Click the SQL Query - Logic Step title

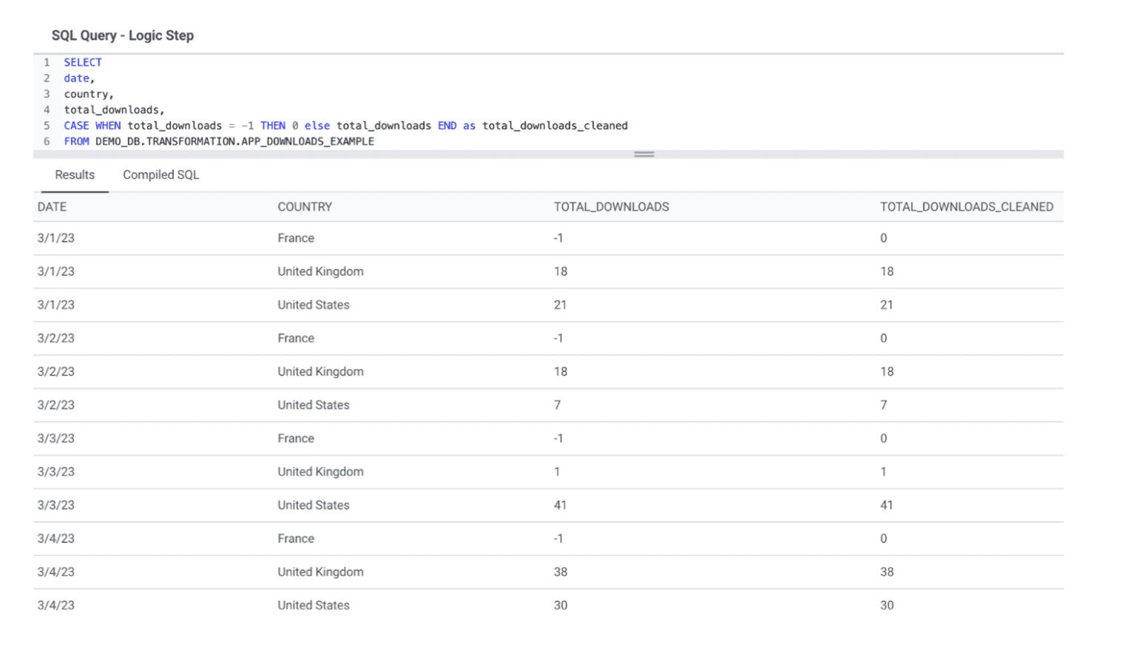coord(123,35)
